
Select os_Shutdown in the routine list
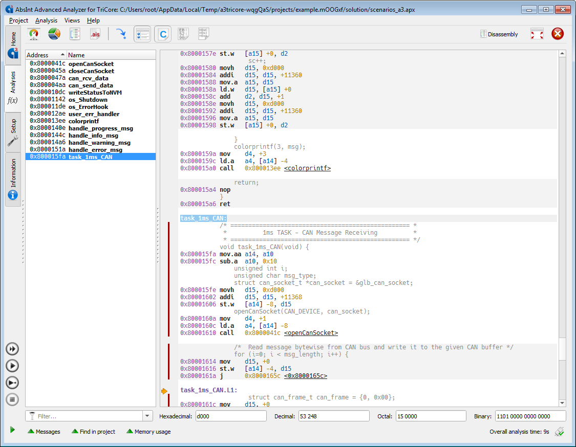(x=91, y=99)
